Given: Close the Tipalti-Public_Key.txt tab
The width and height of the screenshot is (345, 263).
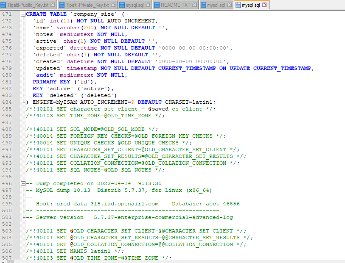Looking at the screenshot, I should [53, 5].
